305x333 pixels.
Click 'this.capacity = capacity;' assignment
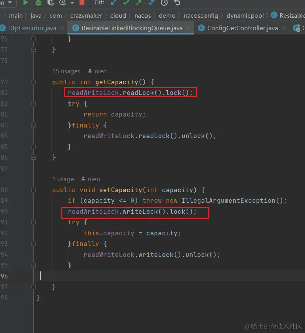(132, 233)
